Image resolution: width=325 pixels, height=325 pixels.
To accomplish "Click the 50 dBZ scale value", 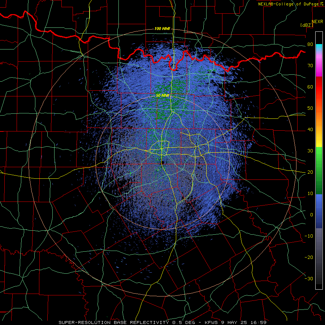I will point(310,108).
